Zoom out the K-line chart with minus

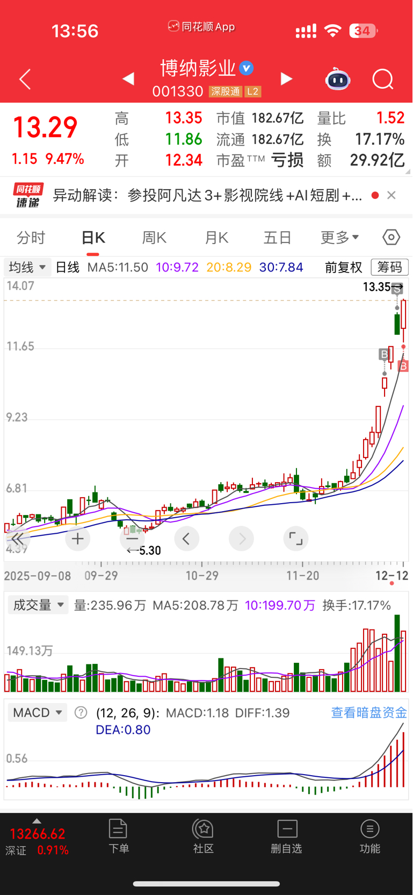[132, 539]
